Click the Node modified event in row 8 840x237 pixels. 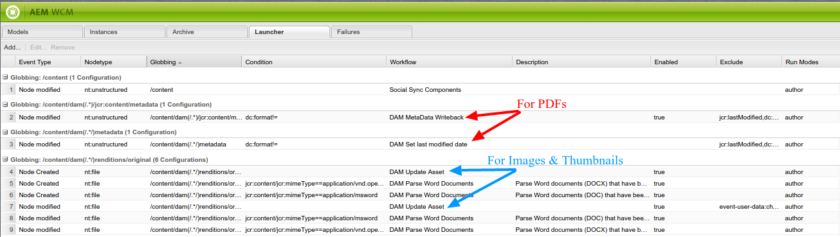pos(48,218)
